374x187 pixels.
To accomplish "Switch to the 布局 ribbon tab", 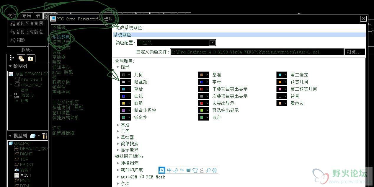I will (27, 16).
